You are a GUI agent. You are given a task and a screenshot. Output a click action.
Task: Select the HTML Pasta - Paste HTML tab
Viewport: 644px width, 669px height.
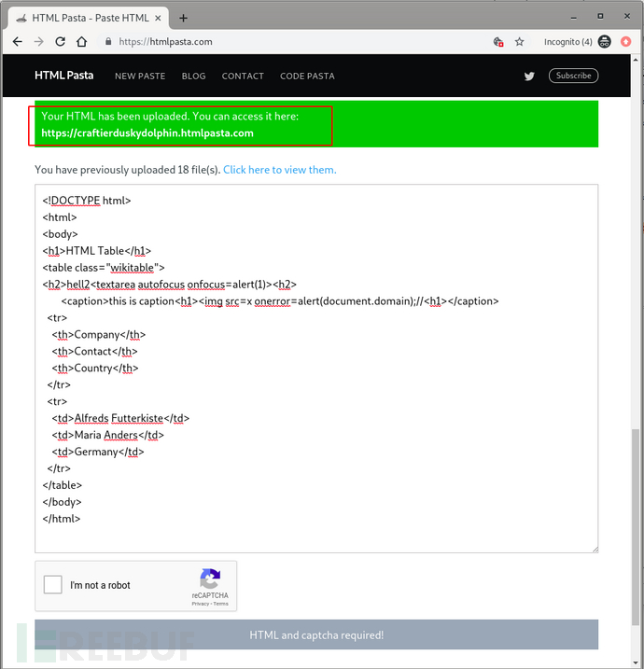pos(88,18)
